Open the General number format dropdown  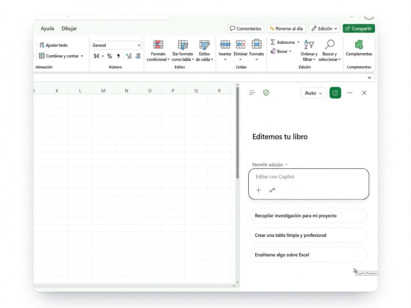(116, 45)
